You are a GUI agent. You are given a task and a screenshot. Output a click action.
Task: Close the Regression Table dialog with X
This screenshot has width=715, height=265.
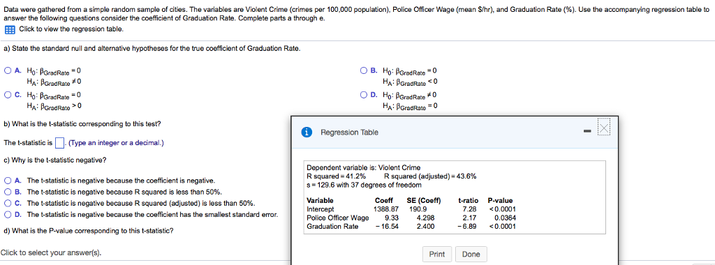(603, 128)
